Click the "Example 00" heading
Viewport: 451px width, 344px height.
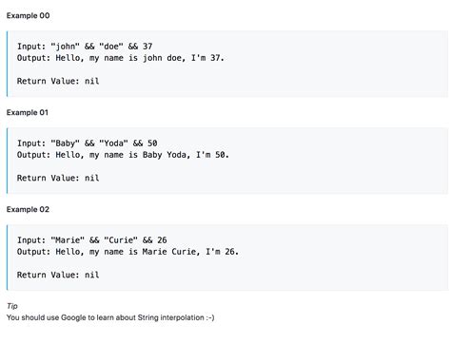click(28, 15)
